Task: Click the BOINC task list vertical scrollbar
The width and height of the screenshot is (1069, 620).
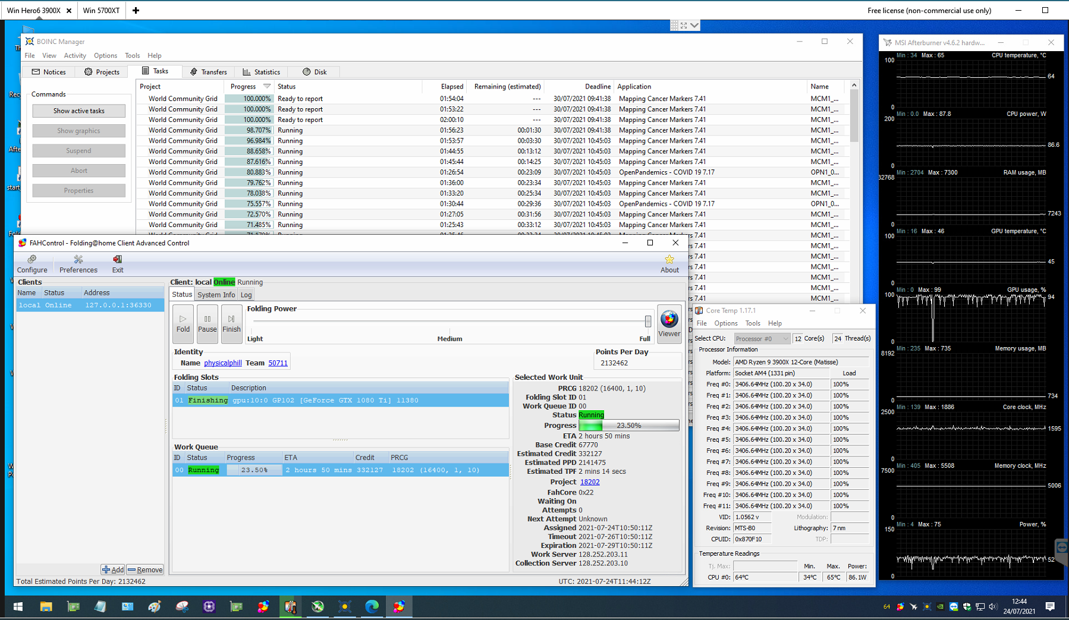Action: (x=854, y=117)
